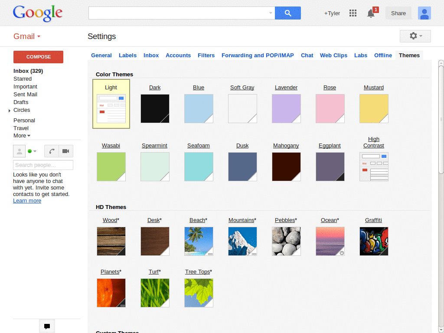
Task: Choose the Soft Gray theme swatch
Action: click(242, 109)
